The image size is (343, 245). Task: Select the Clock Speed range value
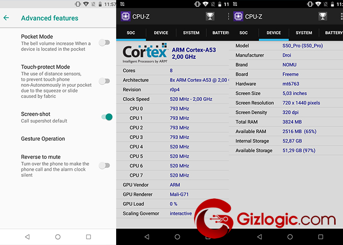[x=191, y=99]
